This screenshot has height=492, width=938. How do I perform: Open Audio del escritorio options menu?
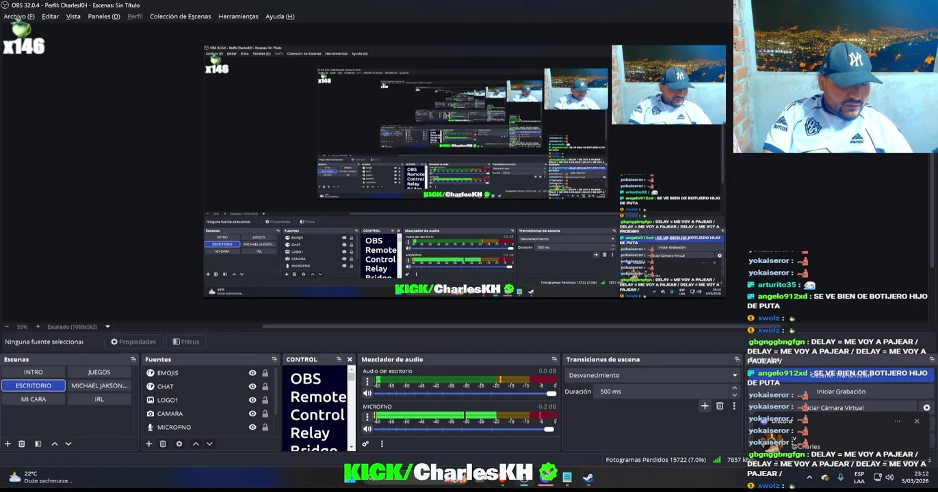[367, 381]
